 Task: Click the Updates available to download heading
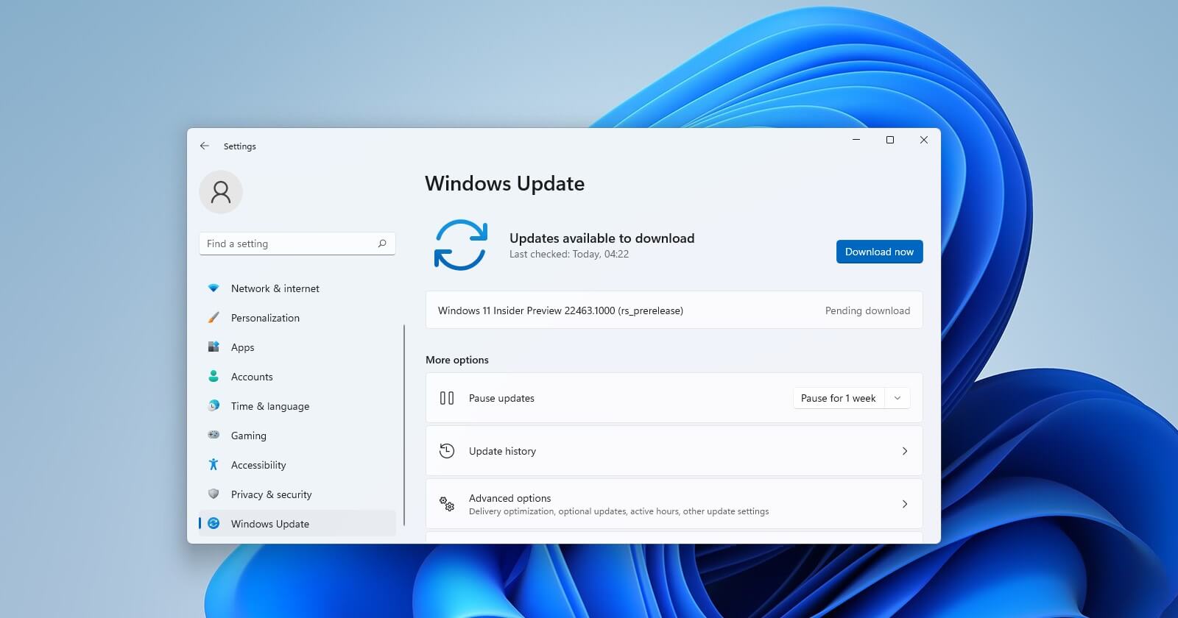[x=602, y=238]
